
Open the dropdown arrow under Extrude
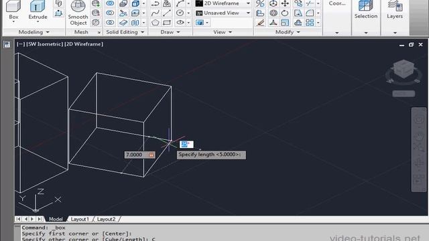click(38, 22)
